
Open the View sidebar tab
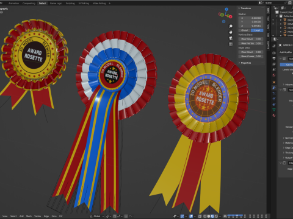269,27
